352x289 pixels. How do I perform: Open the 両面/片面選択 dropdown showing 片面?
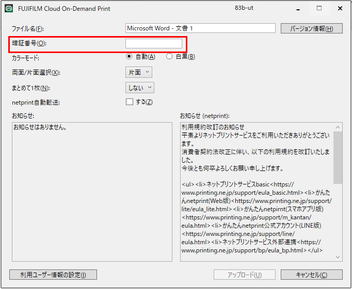click(139, 72)
